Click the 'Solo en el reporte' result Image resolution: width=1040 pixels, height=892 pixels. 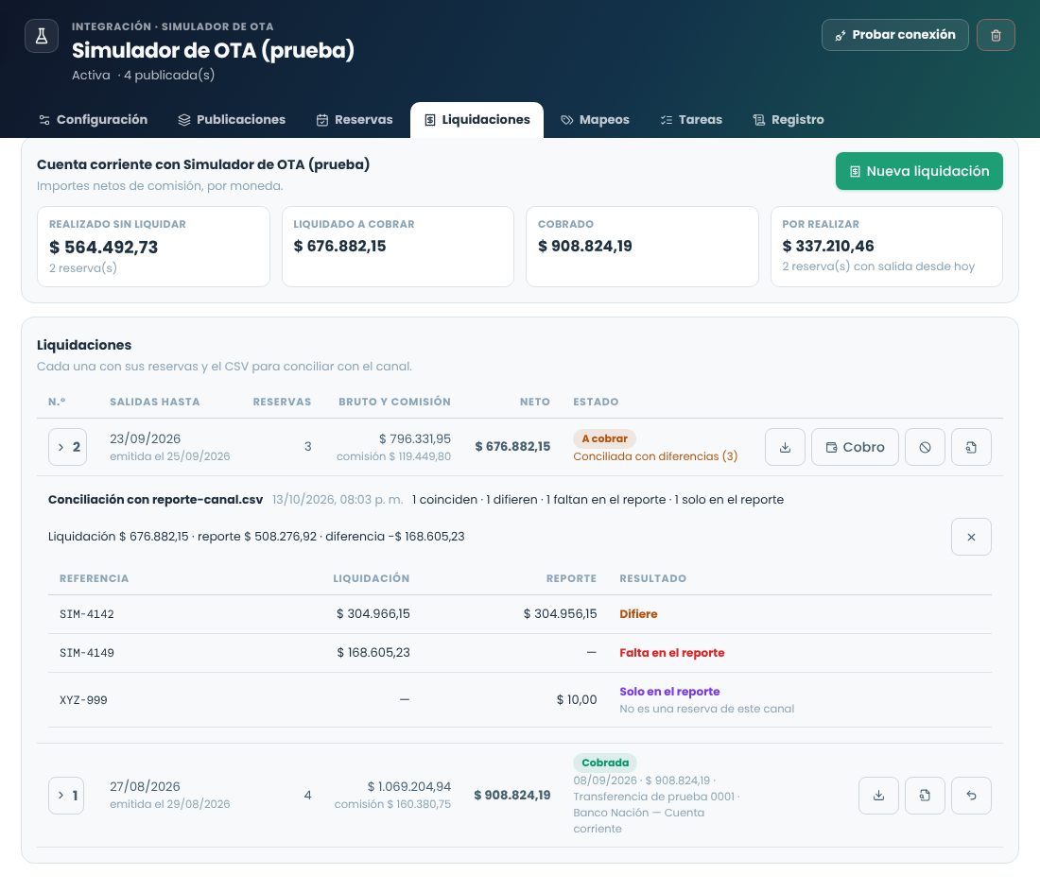point(669,692)
